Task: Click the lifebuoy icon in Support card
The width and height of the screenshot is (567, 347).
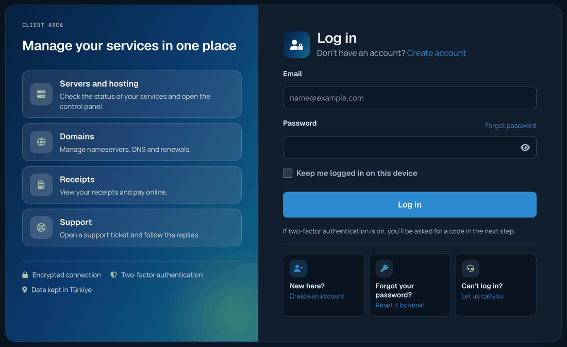Action: point(41,228)
